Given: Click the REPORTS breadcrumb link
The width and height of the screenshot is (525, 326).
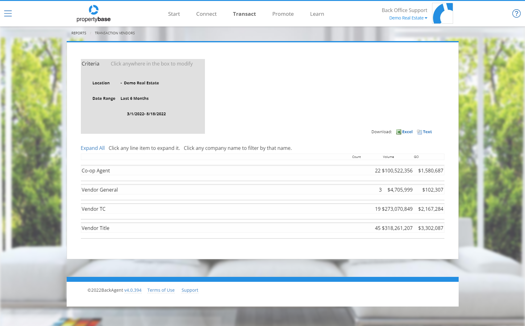Looking at the screenshot, I should [79, 33].
